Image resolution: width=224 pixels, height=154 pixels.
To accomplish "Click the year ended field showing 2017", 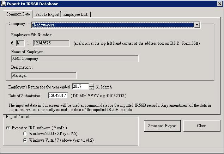I will pos(80,86).
